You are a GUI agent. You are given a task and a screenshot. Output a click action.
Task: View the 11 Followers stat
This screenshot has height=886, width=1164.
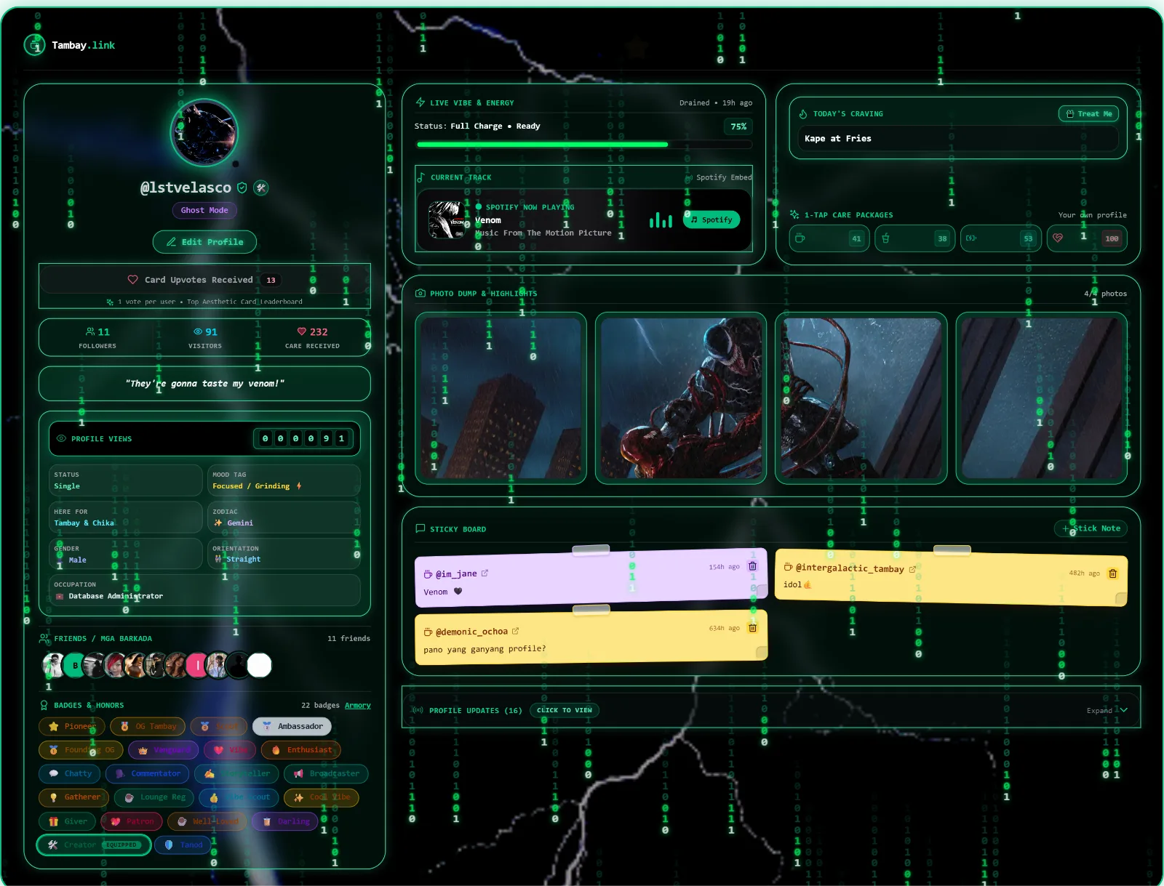coord(97,338)
